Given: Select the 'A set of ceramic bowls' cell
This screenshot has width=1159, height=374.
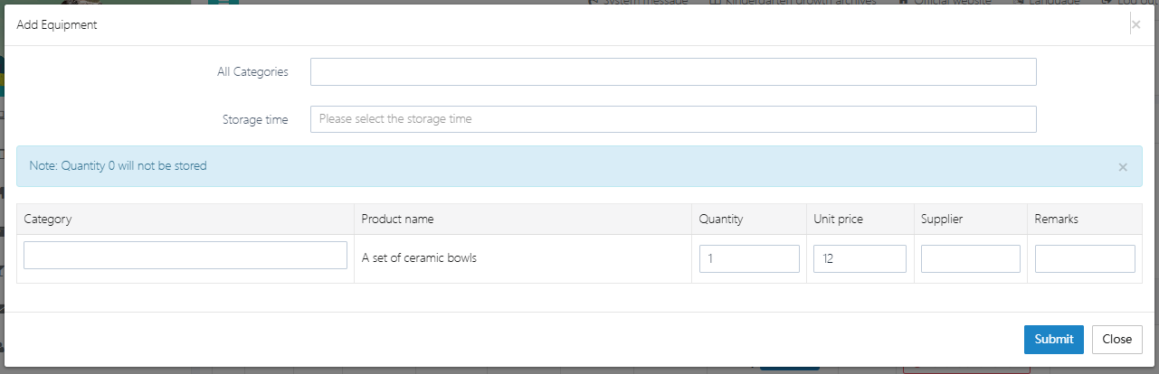Looking at the screenshot, I should [419, 258].
